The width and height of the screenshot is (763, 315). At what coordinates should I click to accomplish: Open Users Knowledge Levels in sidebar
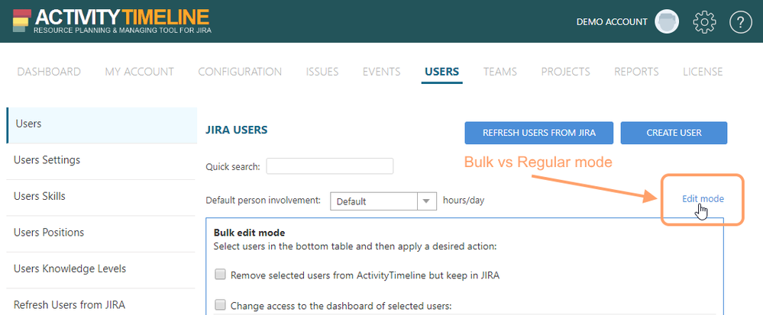pos(102,270)
